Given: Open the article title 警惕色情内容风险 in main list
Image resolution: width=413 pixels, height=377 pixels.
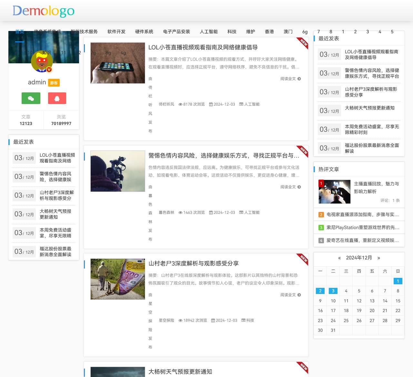Looking at the screenshot, I should point(224,156).
